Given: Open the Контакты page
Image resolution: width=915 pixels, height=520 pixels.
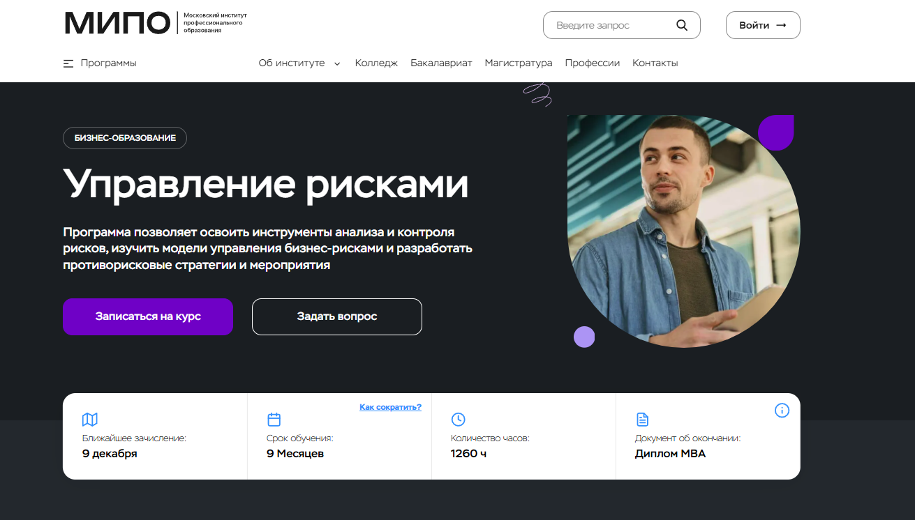Looking at the screenshot, I should pyautogui.click(x=655, y=63).
